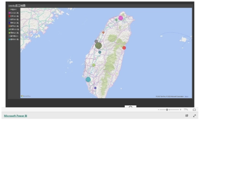
Task: Click the 77% zoom level text
Action: click(x=186, y=109)
